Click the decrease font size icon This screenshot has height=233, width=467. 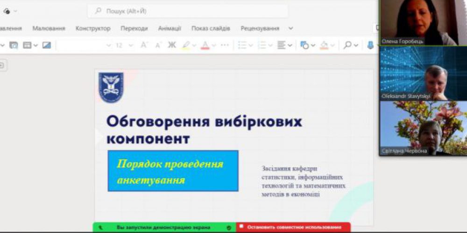point(158,45)
